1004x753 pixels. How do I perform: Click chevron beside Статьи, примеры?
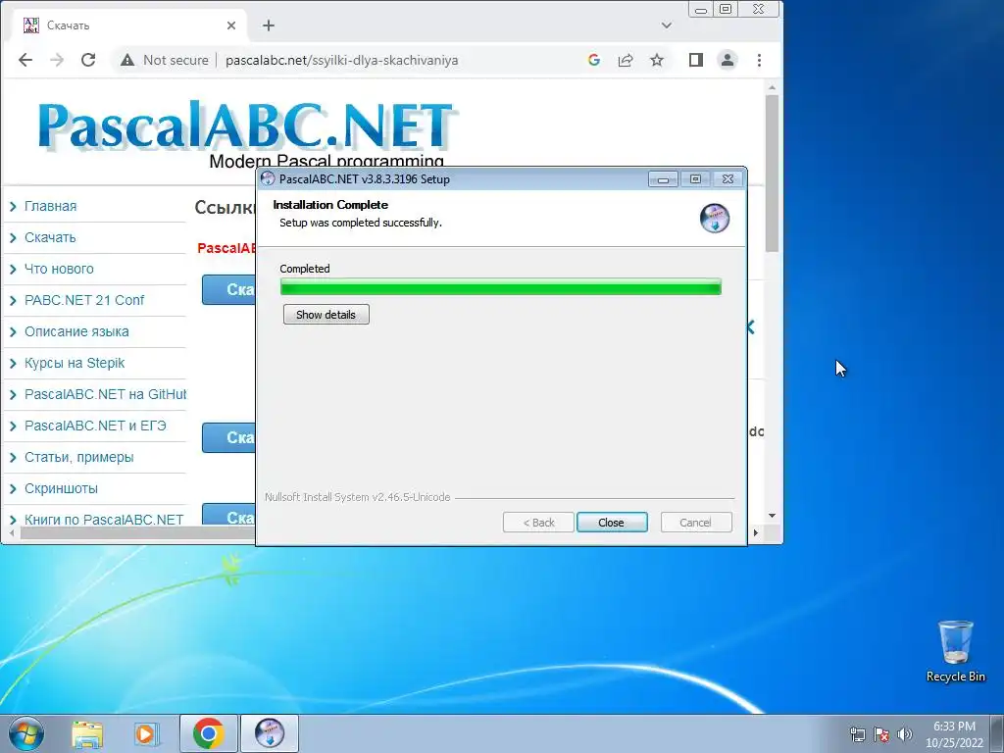(13, 457)
